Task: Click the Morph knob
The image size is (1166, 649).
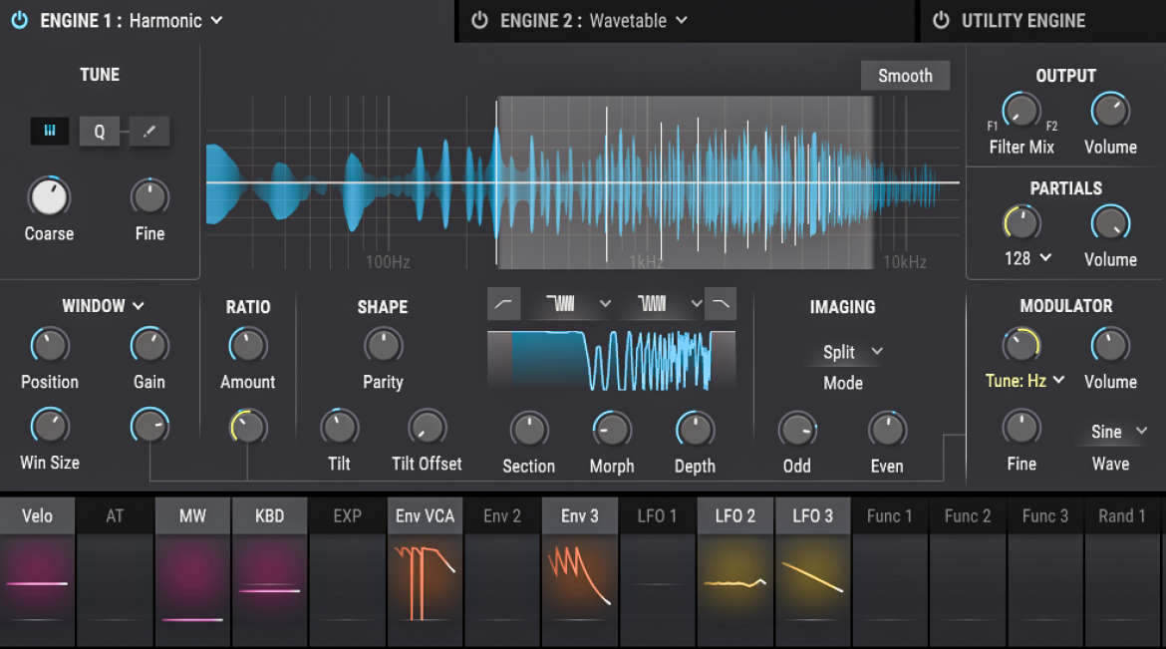Action: [x=612, y=430]
